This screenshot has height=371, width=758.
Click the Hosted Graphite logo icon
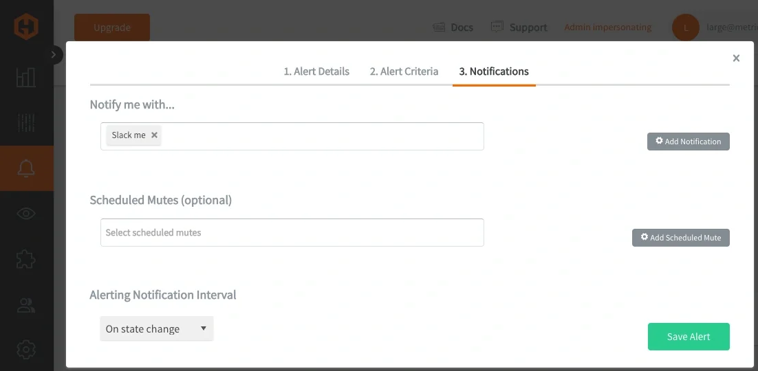point(26,27)
